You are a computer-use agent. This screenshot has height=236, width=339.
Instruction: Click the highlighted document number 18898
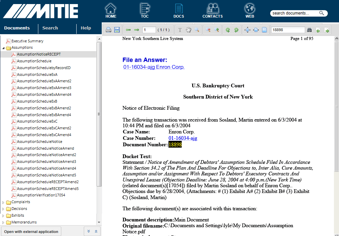175,145
